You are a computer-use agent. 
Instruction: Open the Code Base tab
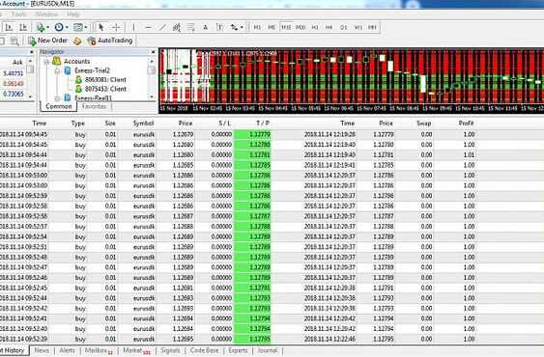[x=204, y=350]
